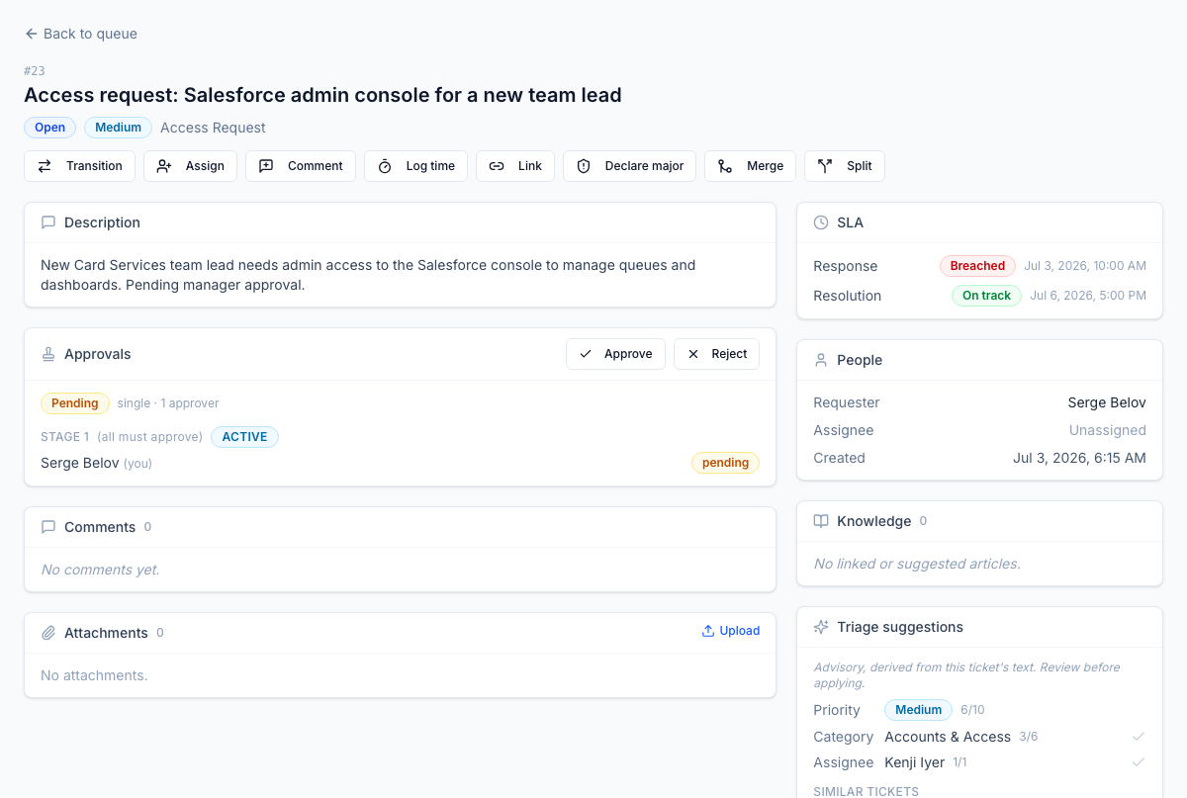
Task: Click suggested category Accounts & Access
Action: pyautogui.click(x=948, y=737)
